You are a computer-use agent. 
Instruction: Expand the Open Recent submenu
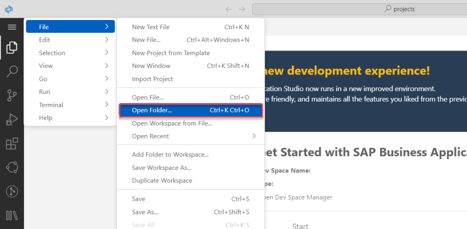[x=190, y=136]
